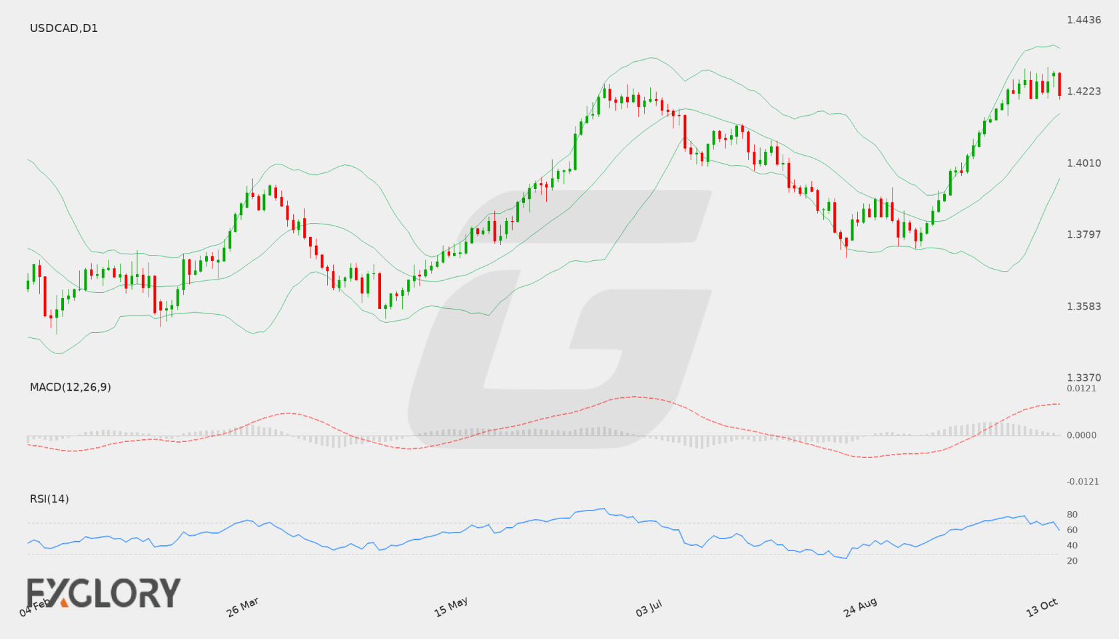
Task: Click the 26 Mar date label
Action: point(242,607)
